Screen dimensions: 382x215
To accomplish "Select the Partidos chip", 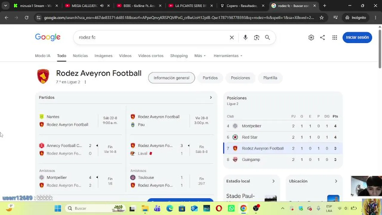I will point(210,78).
